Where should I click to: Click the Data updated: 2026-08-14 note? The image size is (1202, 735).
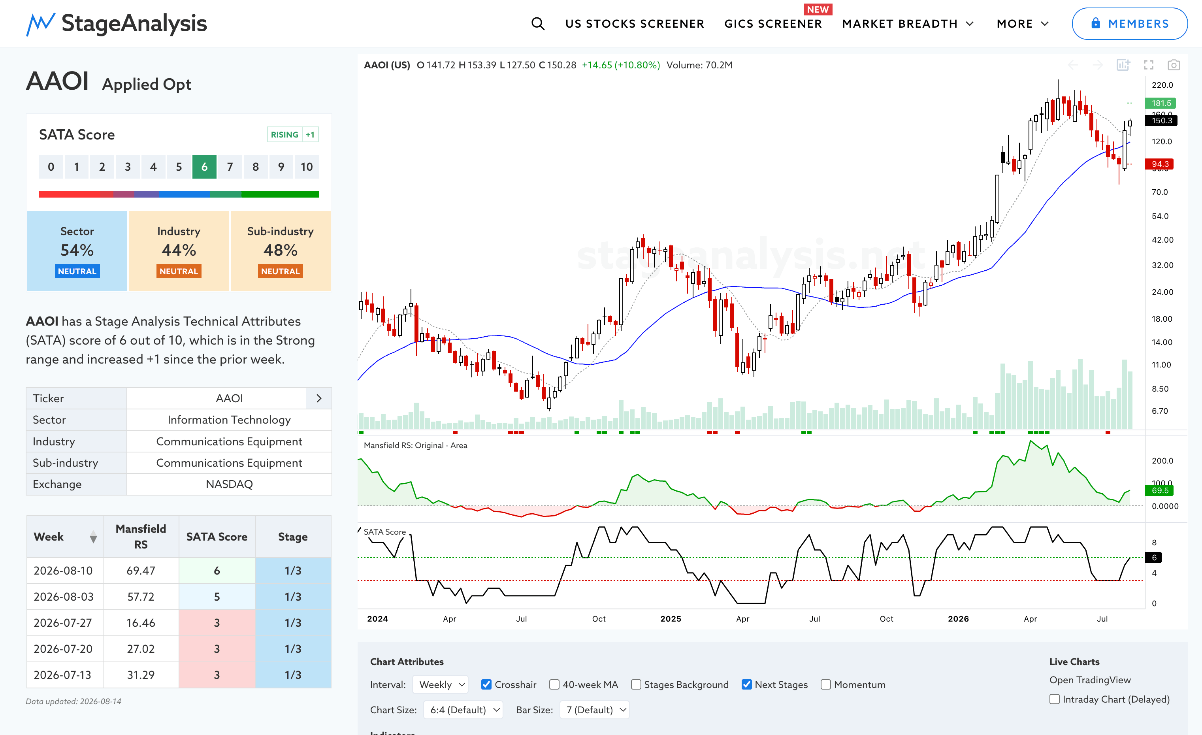73,701
